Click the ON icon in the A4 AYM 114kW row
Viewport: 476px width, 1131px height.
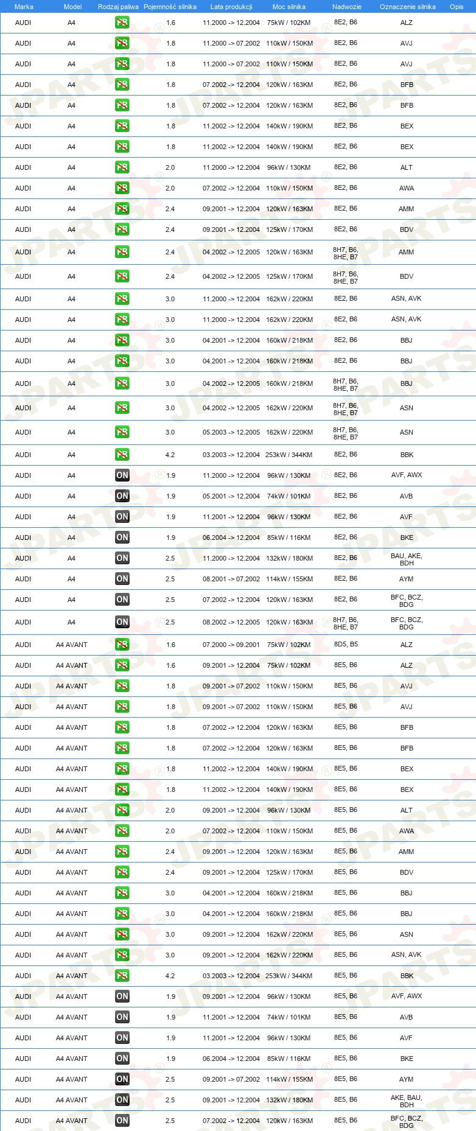[122, 579]
